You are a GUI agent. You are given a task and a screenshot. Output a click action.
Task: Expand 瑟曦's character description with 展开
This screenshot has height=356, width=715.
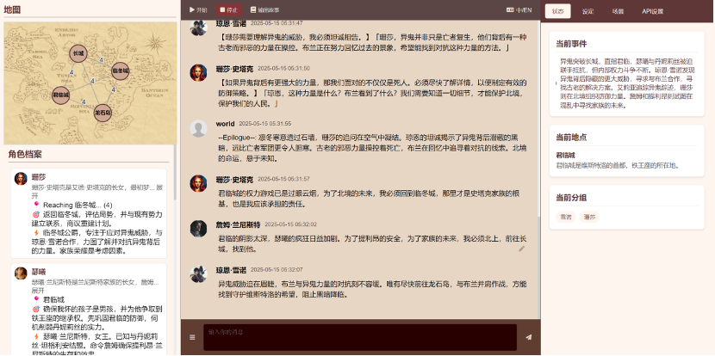tap(37, 290)
